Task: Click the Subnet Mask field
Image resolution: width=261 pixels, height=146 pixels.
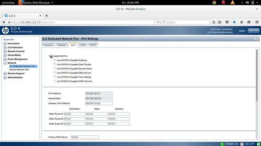Action: (99, 99)
